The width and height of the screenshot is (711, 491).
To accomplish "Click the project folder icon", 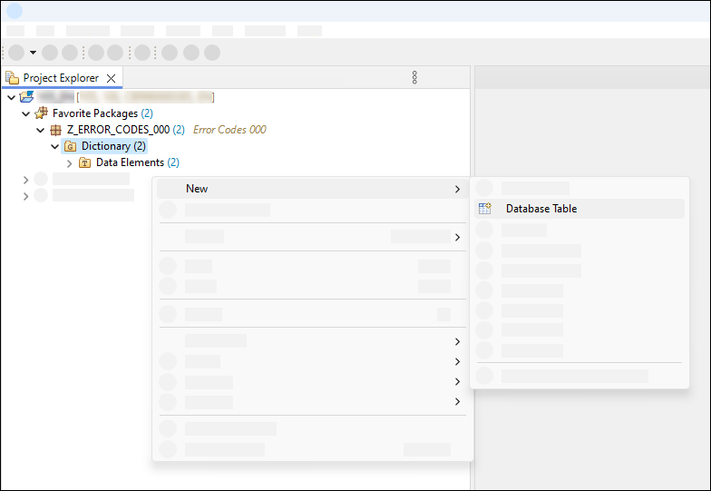I will point(27,96).
